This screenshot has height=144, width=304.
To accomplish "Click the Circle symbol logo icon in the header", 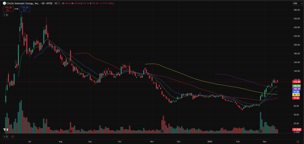I will click(4, 3).
